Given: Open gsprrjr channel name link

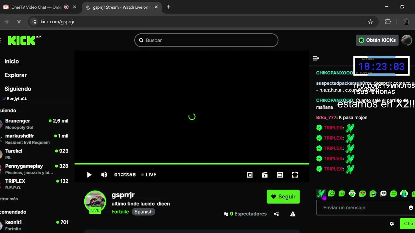Looking at the screenshot, I should [x=123, y=195].
